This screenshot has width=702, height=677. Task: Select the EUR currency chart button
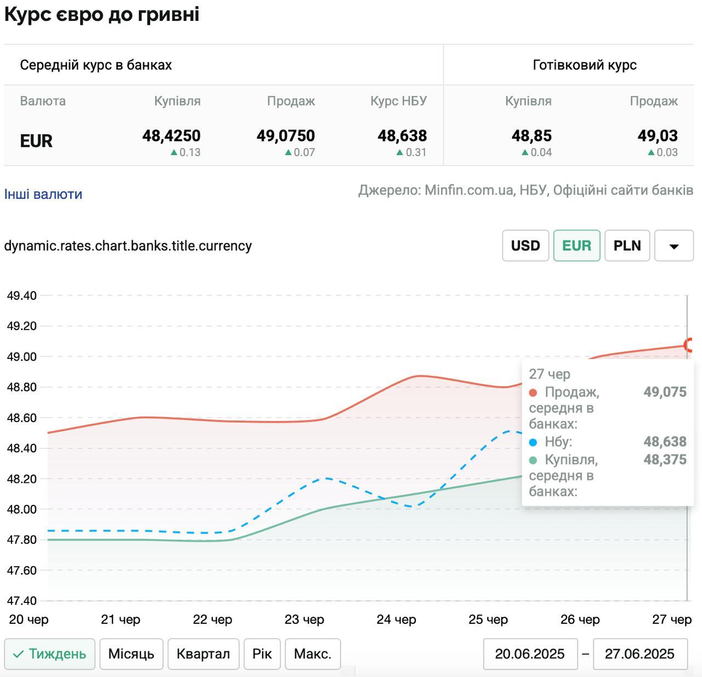pos(576,246)
